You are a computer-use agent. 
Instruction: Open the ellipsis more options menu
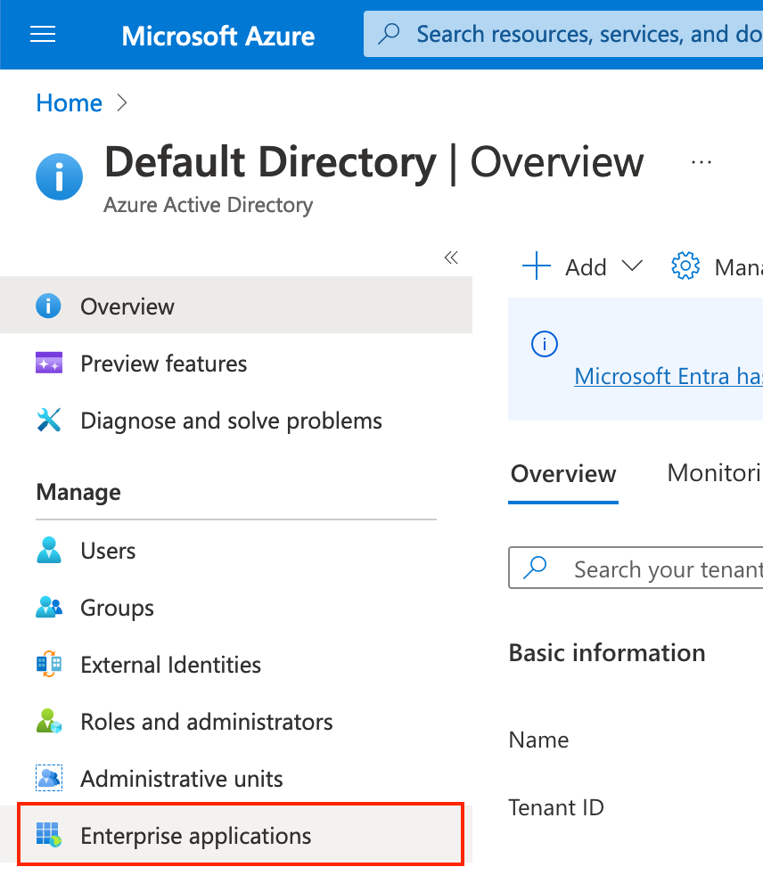pyautogui.click(x=701, y=162)
